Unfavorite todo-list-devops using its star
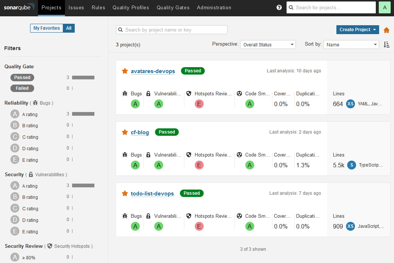 [125, 193]
